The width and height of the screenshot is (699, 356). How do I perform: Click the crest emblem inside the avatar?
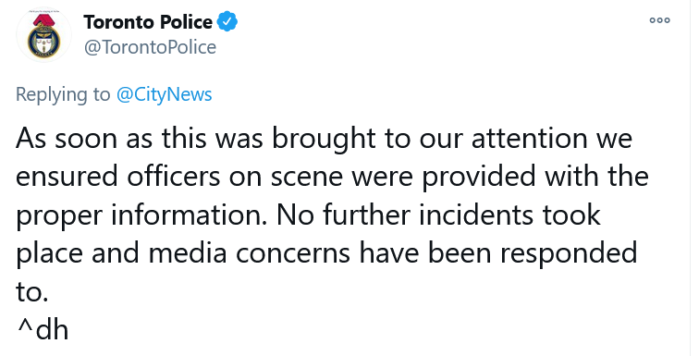click(x=43, y=41)
